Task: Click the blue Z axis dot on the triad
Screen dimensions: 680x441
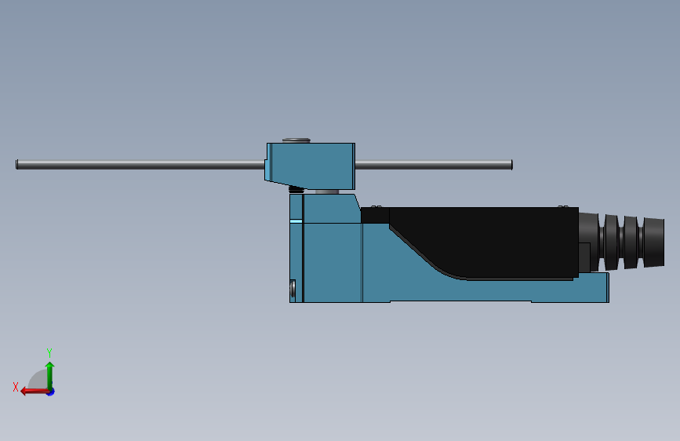Action: pyautogui.click(x=51, y=392)
